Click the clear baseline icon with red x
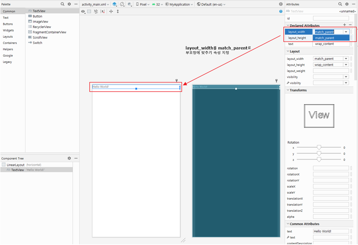 point(103,11)
